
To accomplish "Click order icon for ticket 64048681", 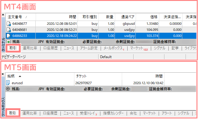I will pyautogui.click(x=9, y=30).
